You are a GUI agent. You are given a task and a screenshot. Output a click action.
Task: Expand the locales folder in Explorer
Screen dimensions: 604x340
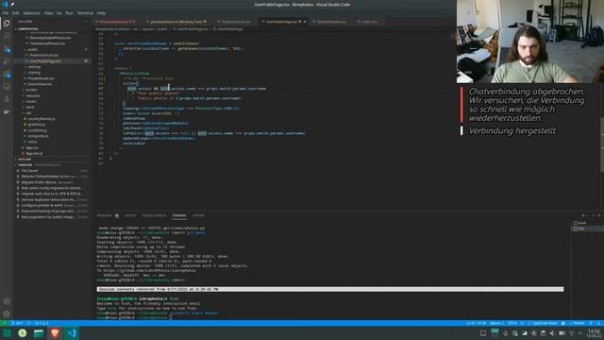click(31, 90)
